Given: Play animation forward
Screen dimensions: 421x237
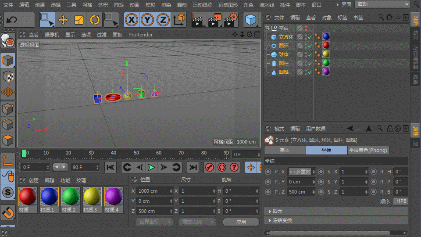Looking at the screenshot, I should point(151,167).
